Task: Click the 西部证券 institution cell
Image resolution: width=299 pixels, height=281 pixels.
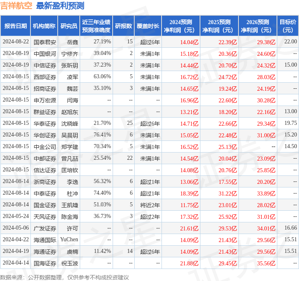Action: [x=45, y=77]
